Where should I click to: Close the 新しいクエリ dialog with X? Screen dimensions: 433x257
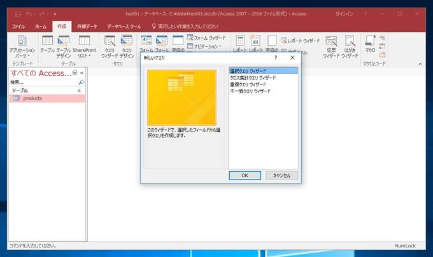[x=292, y=58]
